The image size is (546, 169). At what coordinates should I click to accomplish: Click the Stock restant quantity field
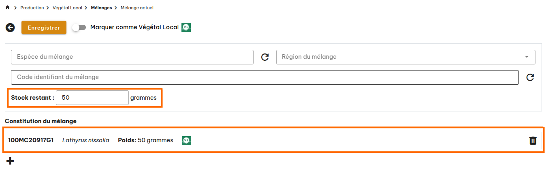(92, 98)
